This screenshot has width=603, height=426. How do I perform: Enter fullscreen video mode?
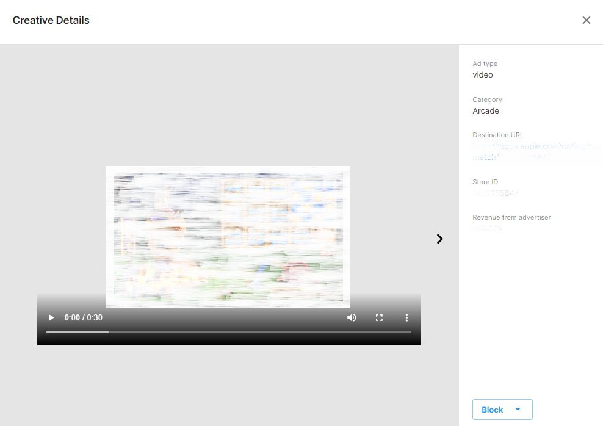point(379,317)
